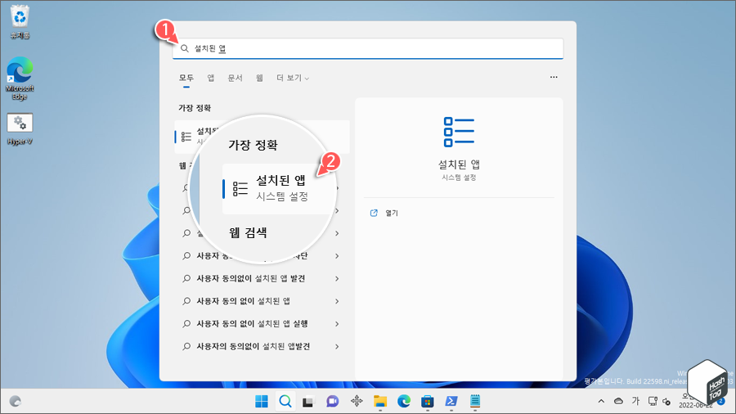Click the taskbar Search icon
The height and width of the screenshot is (414, 736).
pyautogui.click(x=285, y=402)
